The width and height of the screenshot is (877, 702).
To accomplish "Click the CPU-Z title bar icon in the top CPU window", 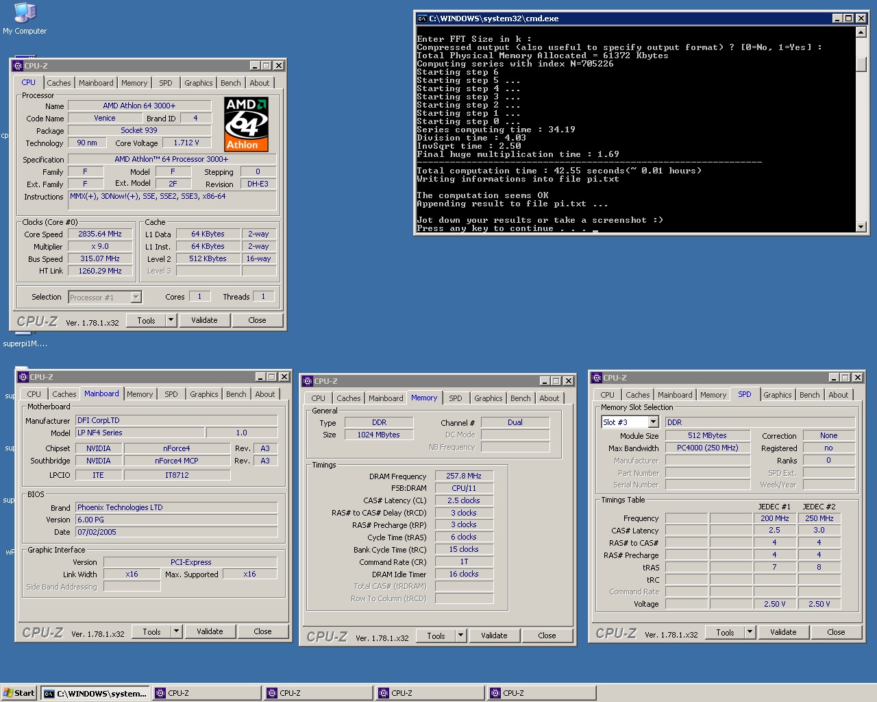I will click(x=18, y=66).
